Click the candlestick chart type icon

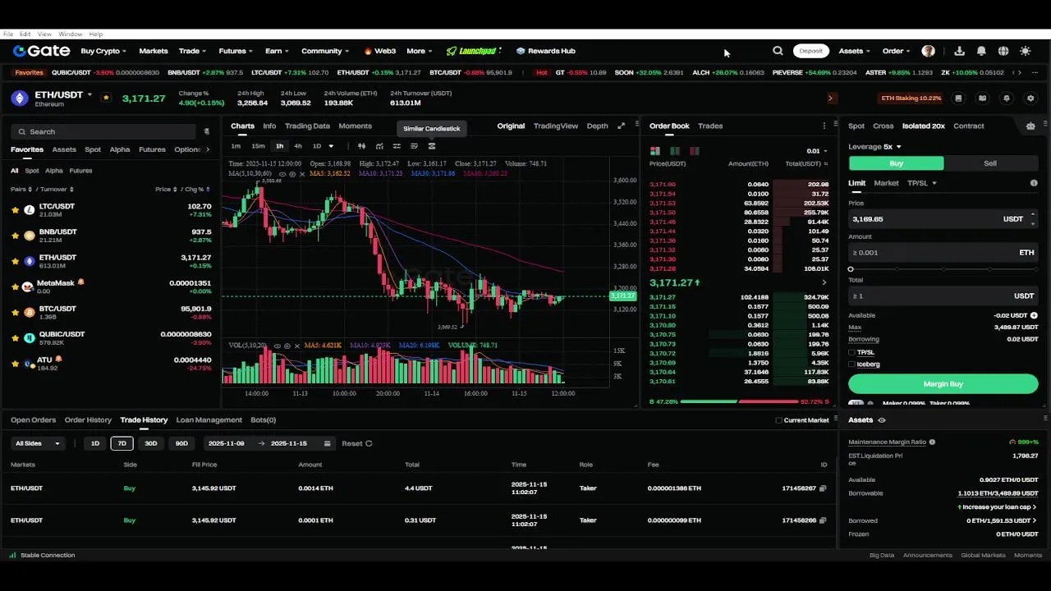click(361, 146)
